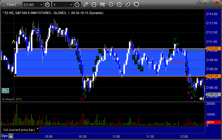Click the red dashed line on chart

click(179, 62)
